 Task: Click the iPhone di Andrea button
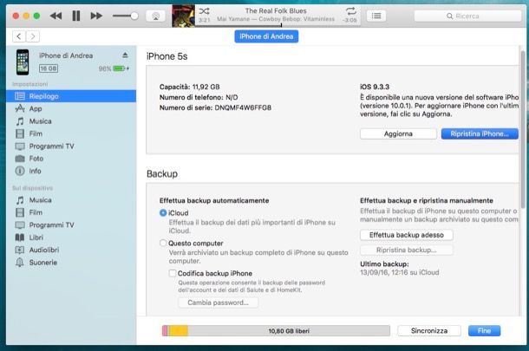pyautogui.click(x=266, y=36)
